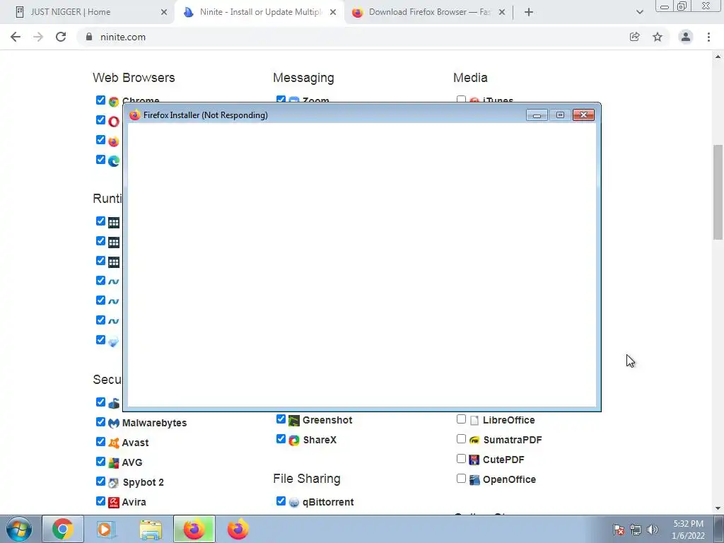This screenshot has height=543, width=724.
Task: Uncheck the Zoom checkbox
Action: pos(281,100)
